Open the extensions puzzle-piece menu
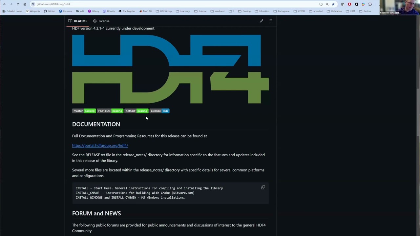 pyautogui.click(x=370, y=4)
